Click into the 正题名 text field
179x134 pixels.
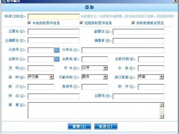click(x=54, y=32)
